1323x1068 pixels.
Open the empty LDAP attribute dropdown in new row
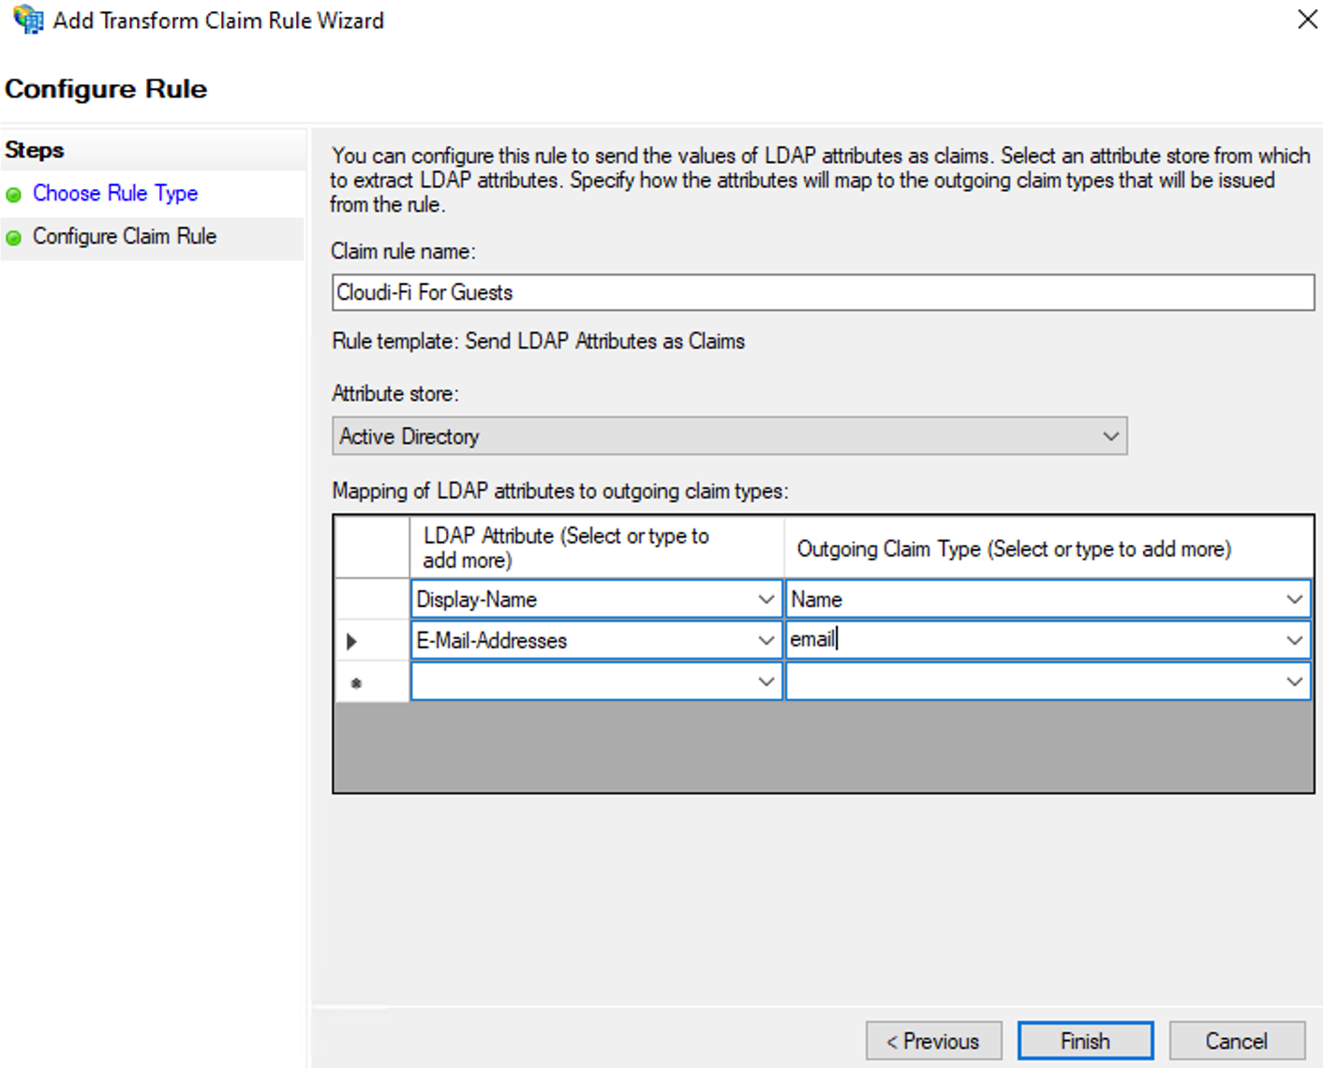766,682
